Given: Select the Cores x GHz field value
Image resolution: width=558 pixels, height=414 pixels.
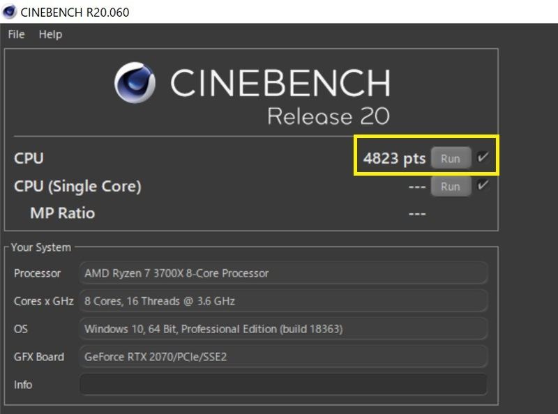Looking at the screenshot, I should (284, 301).
